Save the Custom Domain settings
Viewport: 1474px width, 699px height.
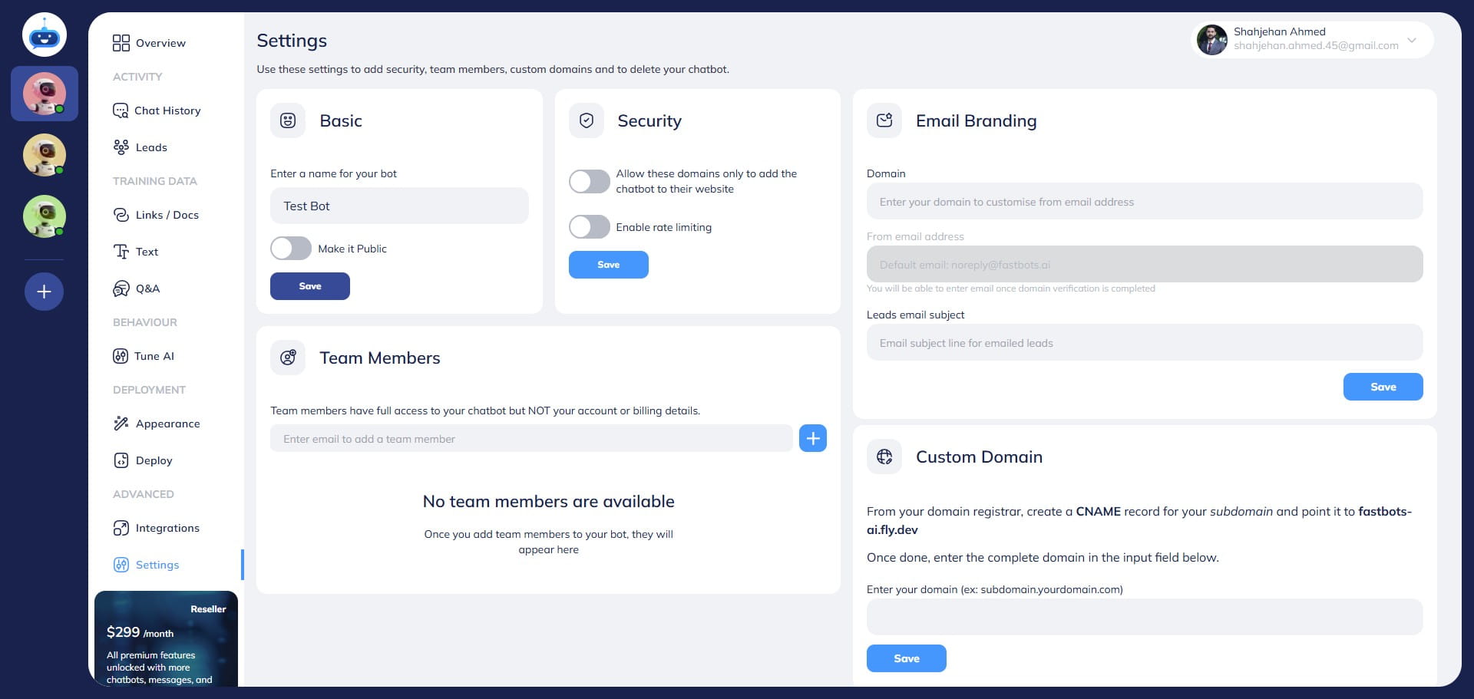(x=907, y=658)
